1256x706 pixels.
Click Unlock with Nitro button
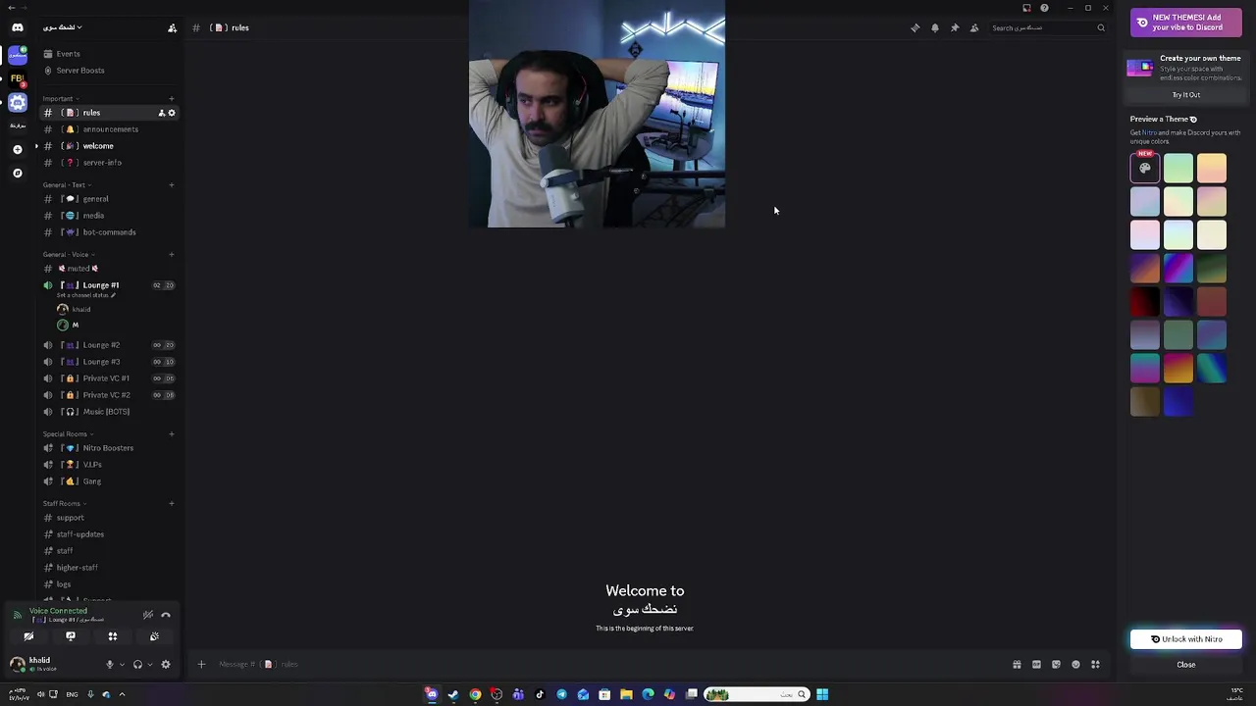tap(1186, 639)
